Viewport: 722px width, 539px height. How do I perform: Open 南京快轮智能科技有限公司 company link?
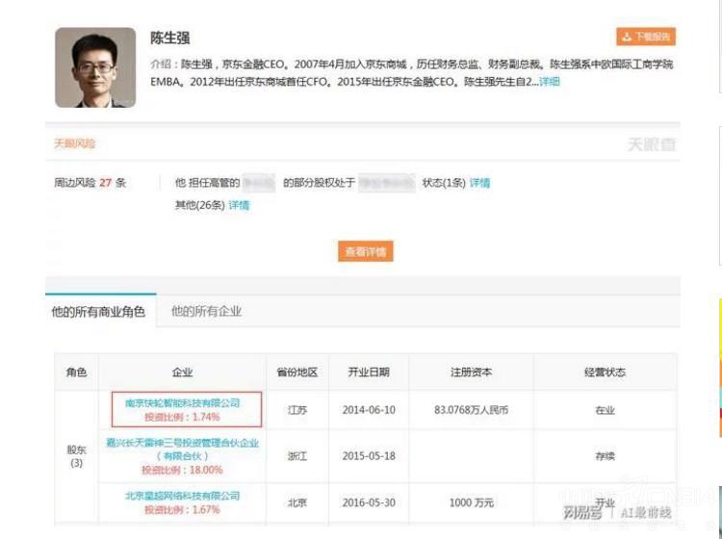point(182,403)
